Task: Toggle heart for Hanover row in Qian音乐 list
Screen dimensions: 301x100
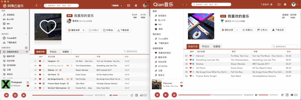Action: point(191,56)
